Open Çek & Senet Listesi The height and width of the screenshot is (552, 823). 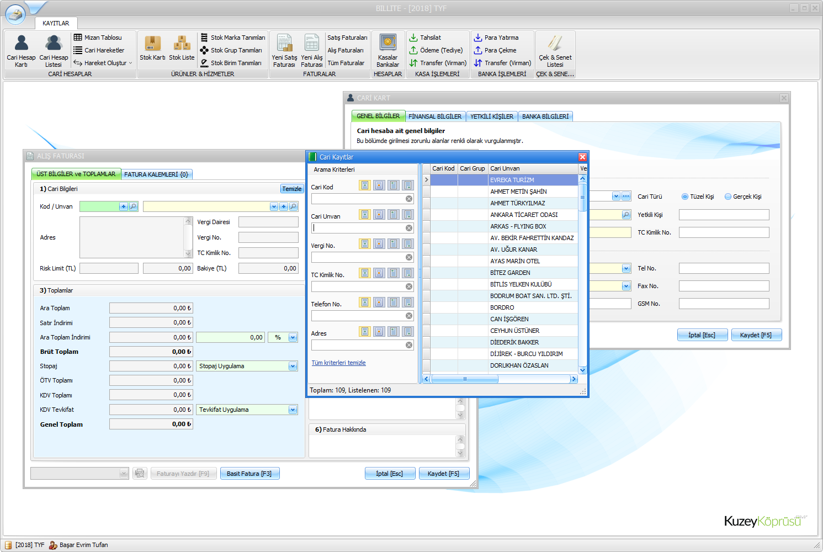pyautogui.click(x=555, y=51)
